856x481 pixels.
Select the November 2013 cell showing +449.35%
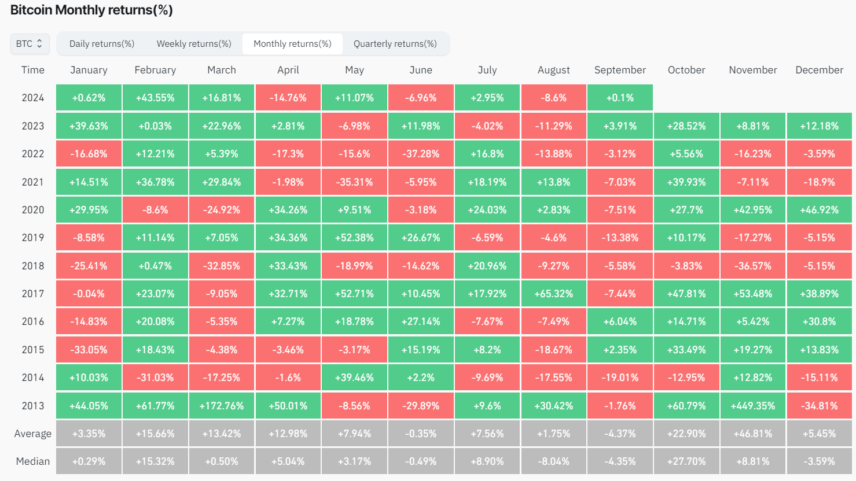tap(752, 405)
